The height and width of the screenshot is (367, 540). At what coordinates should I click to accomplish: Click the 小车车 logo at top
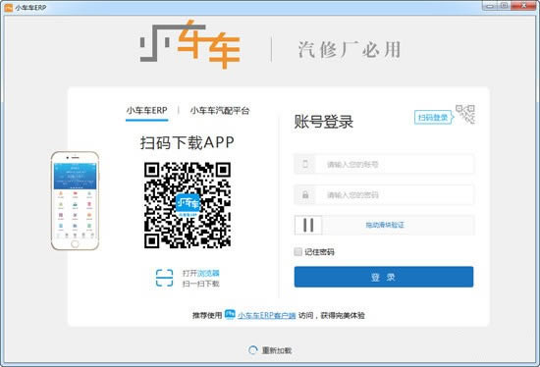(190, 44)
